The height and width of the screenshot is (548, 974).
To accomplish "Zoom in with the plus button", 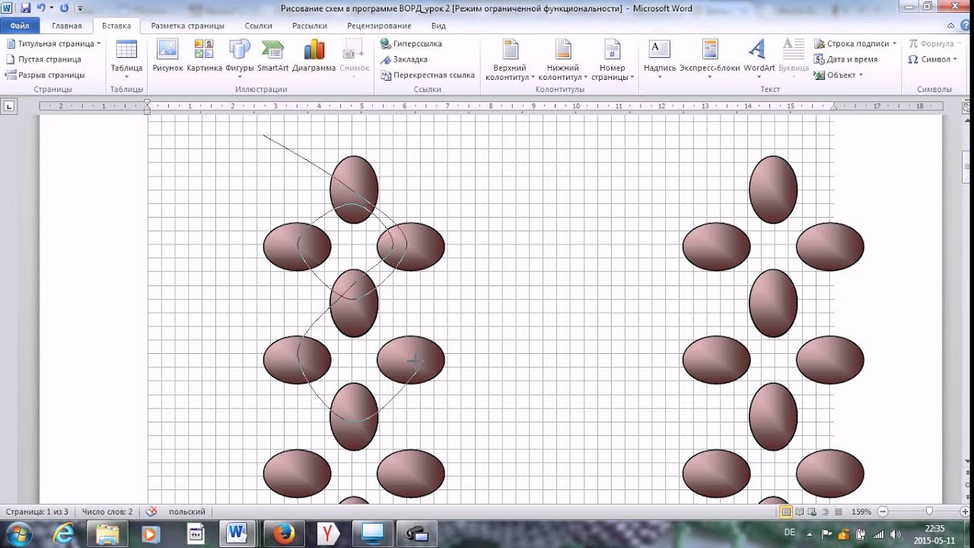I will (966, 512).
